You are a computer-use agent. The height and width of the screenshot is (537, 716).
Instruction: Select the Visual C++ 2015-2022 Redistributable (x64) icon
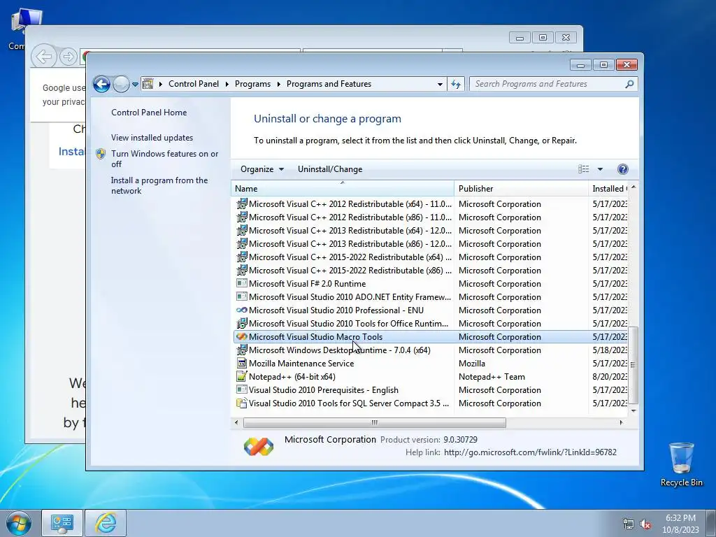pyautogui.click(x=241, y=257)
